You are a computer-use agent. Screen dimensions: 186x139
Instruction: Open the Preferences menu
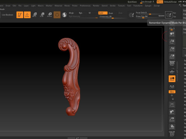(x=85, y=6)
